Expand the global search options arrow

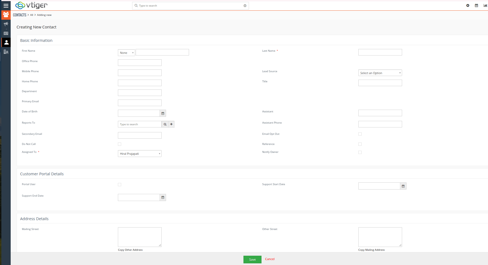point(245,6)
